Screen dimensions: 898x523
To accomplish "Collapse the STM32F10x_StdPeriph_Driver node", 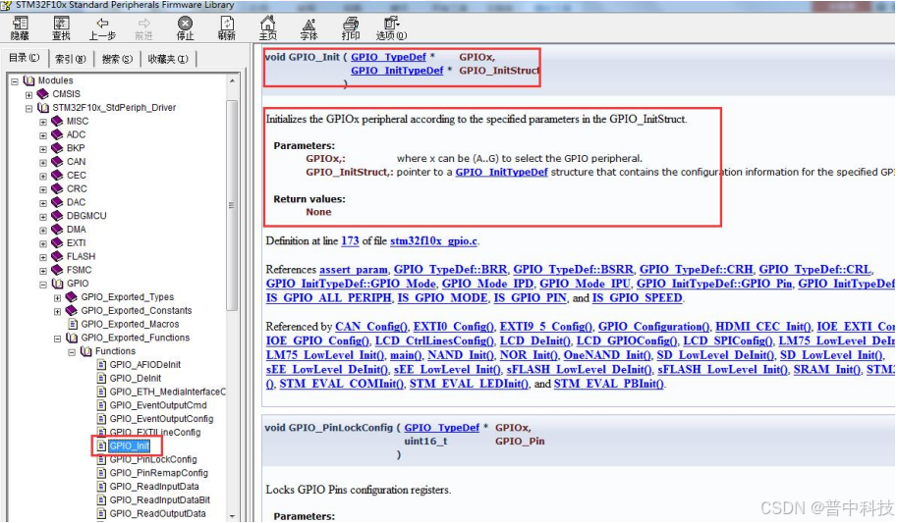I will 28,108.
